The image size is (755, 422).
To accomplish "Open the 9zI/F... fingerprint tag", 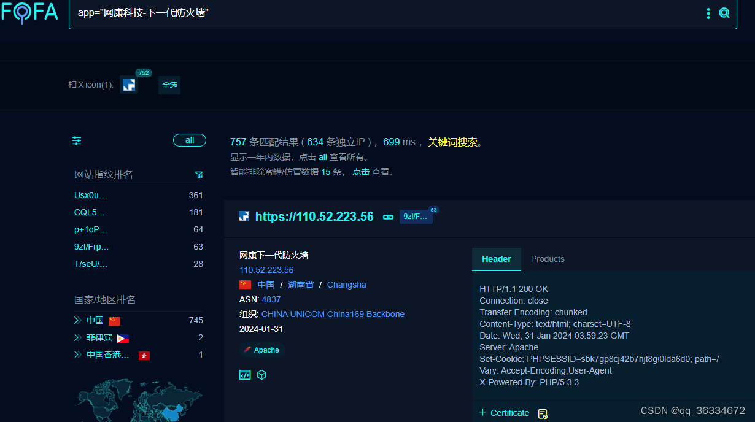I will (x=416, y=217).
